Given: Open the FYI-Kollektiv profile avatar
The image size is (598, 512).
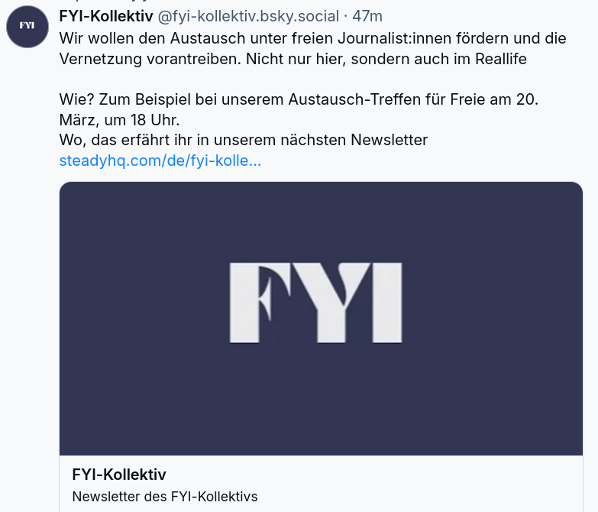Looking at the screenshot, I should tap(27, 26).
